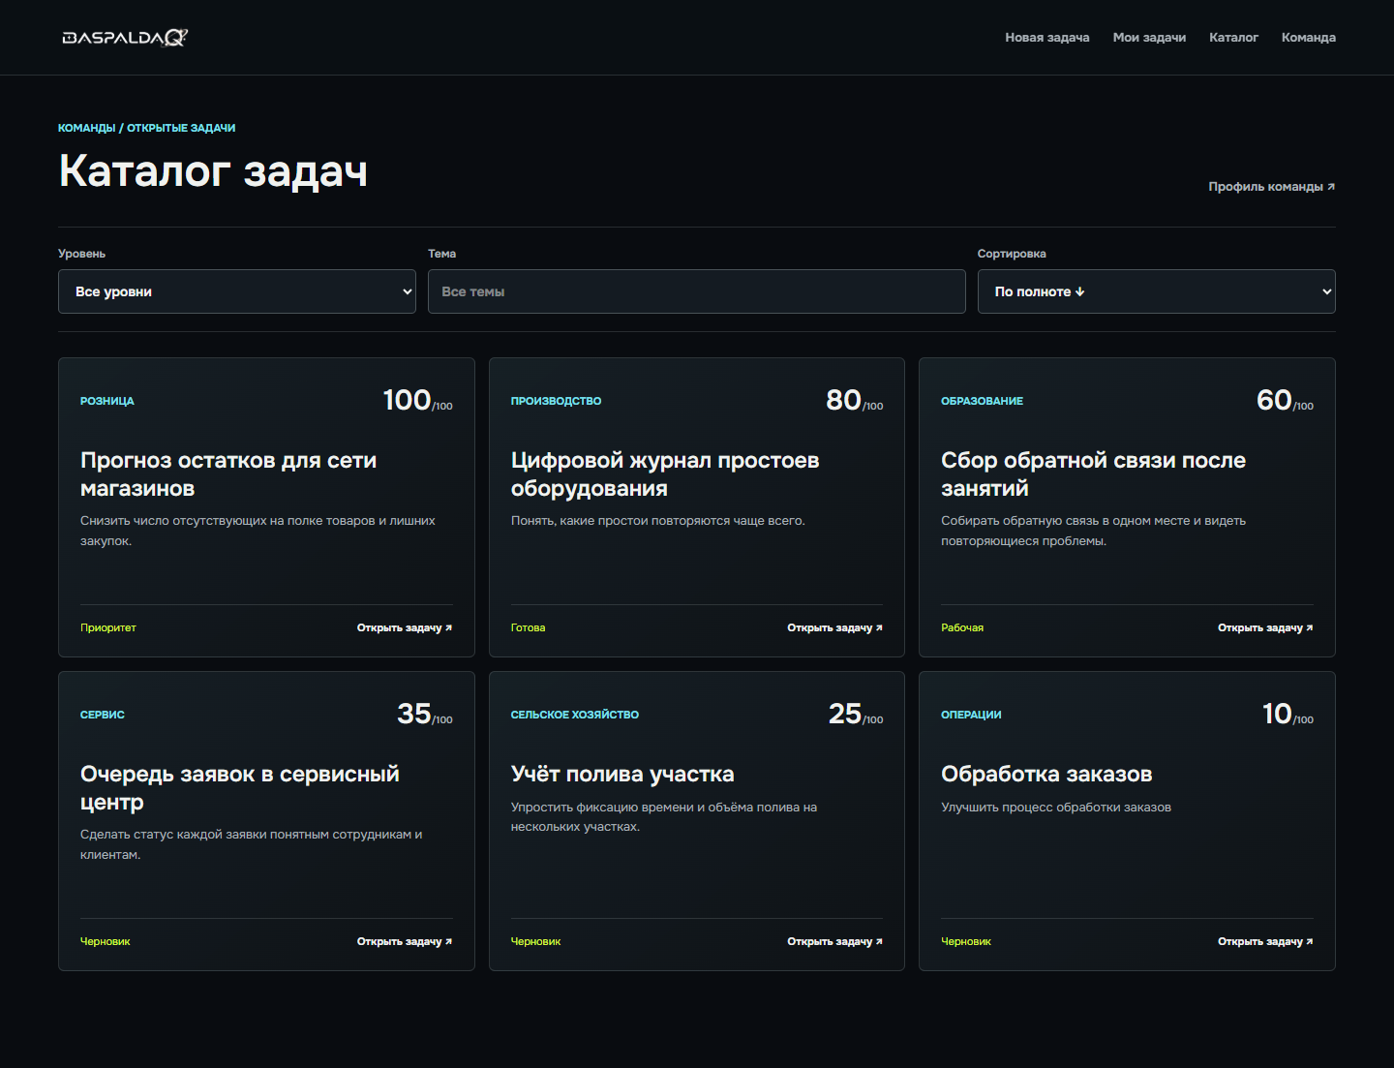Viewport: 1394px width, 1068px height.
Task: Open task Цифровой журнал простоев оборудования
Action: 835,628
